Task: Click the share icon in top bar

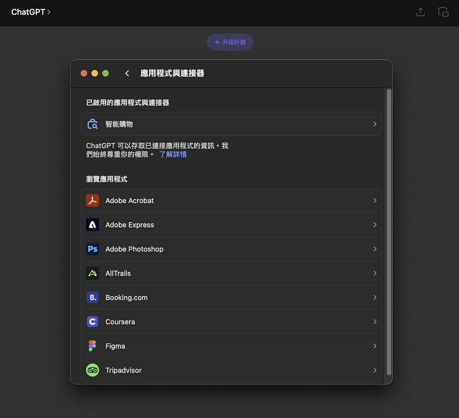Action: 420,12
